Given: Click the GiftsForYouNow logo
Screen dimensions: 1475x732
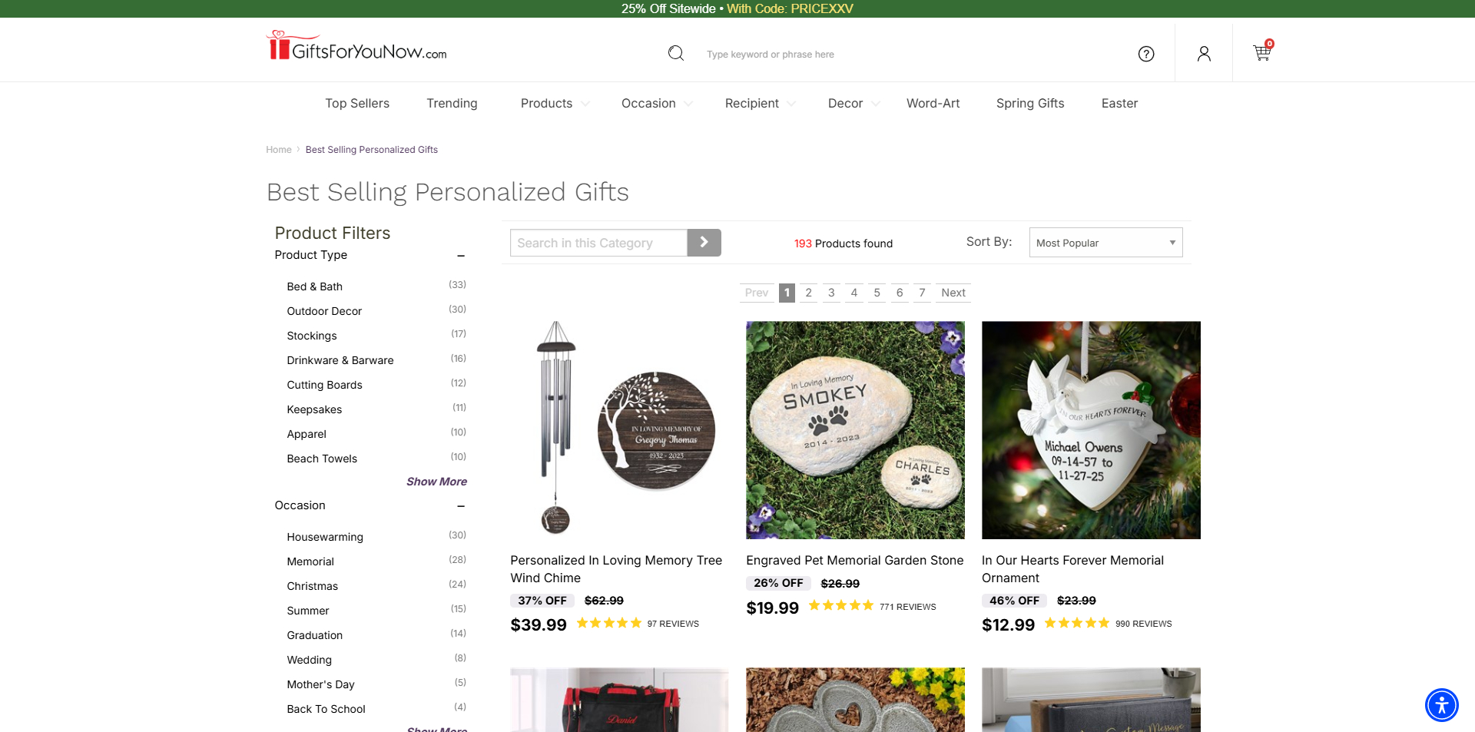Looking at the screenshot, I should (356, 46).
